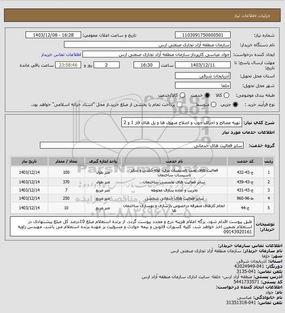
Task: Click the جزئیات اطلاعات نیاز header title
Action: click(x=252, y=16)
